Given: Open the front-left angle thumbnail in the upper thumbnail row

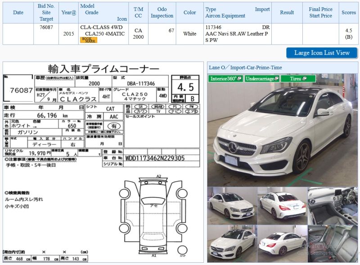Looking at the screenshot, I should click(x=232, y=206).
